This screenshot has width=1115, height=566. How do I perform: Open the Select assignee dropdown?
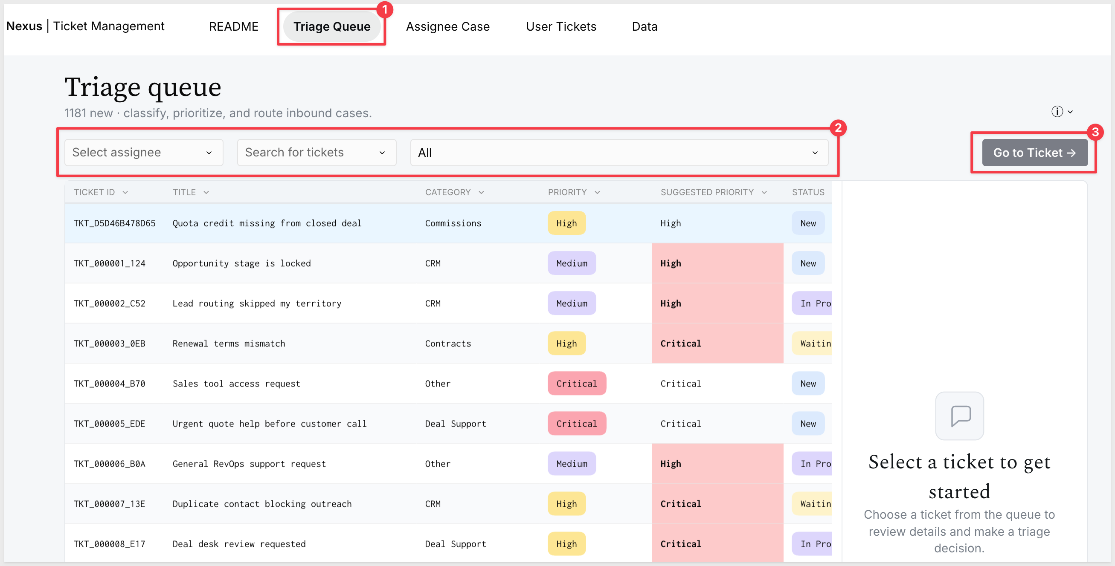144,152
